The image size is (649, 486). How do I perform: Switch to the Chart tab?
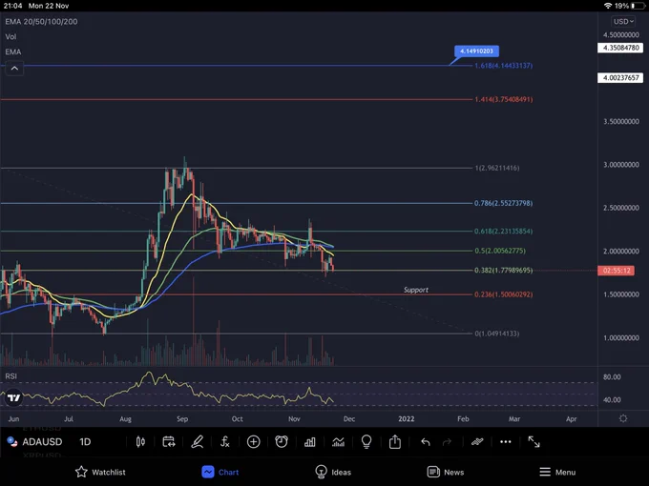pos(220,472)
